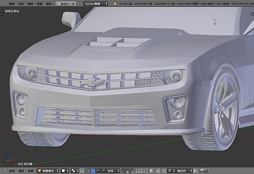Collapse the 3D viewport header menus

(4, 171)
